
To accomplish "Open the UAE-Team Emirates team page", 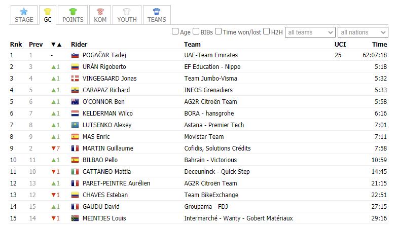I will pos(211,55).
